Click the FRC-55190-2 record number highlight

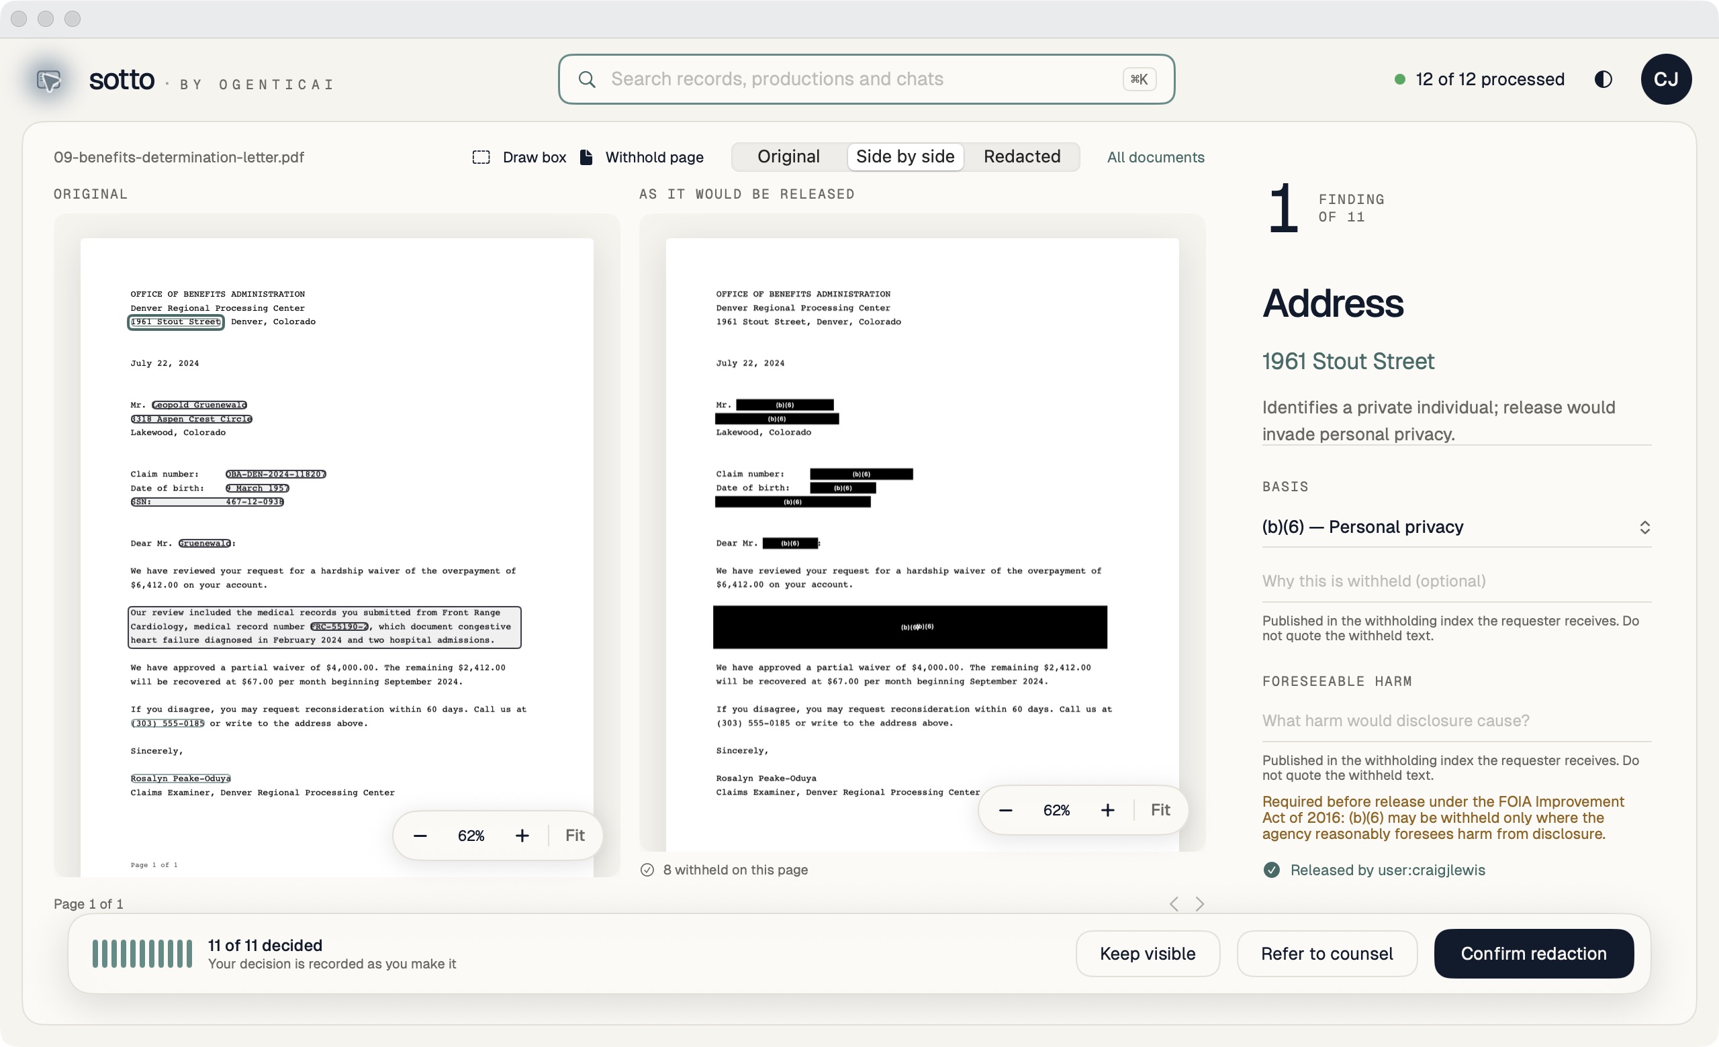339,627
